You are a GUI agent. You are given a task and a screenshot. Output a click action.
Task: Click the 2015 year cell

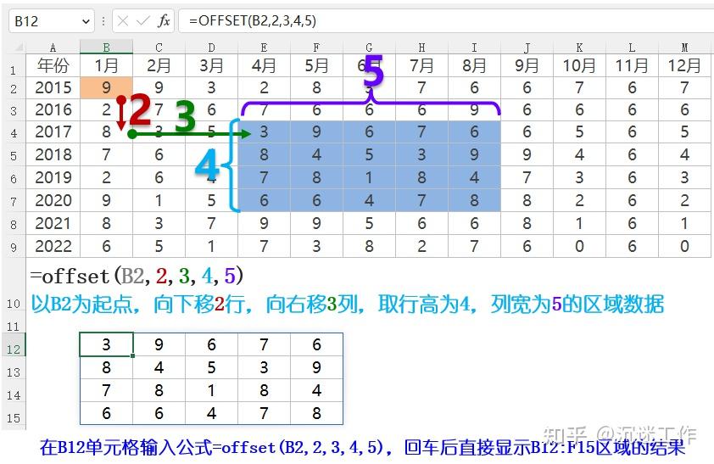[53, 87]
